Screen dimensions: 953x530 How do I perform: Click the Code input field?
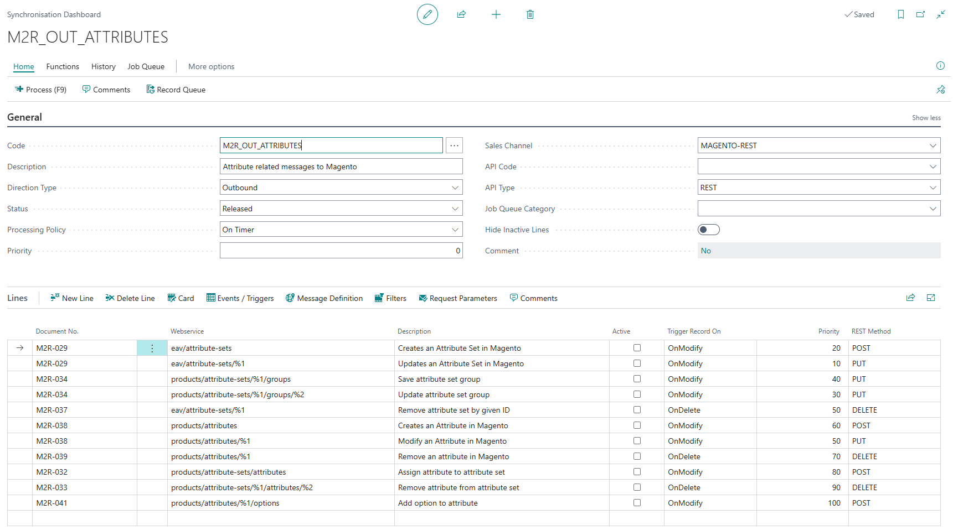tap(331, 146)
